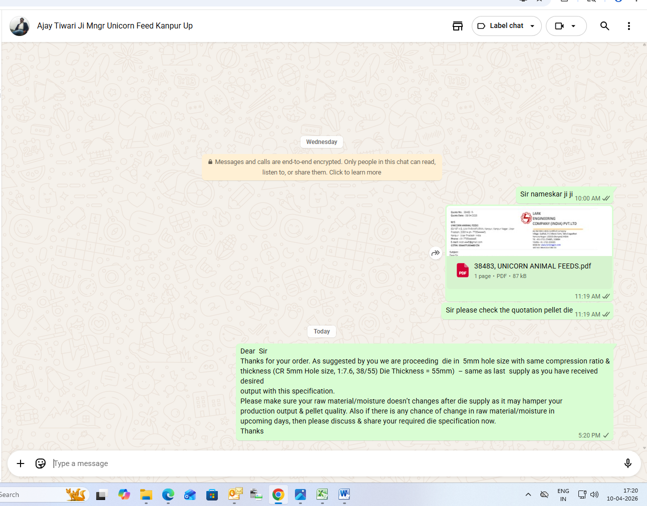
Task: Click the end-to-end encrypted notice
Action: coord(322,167)
